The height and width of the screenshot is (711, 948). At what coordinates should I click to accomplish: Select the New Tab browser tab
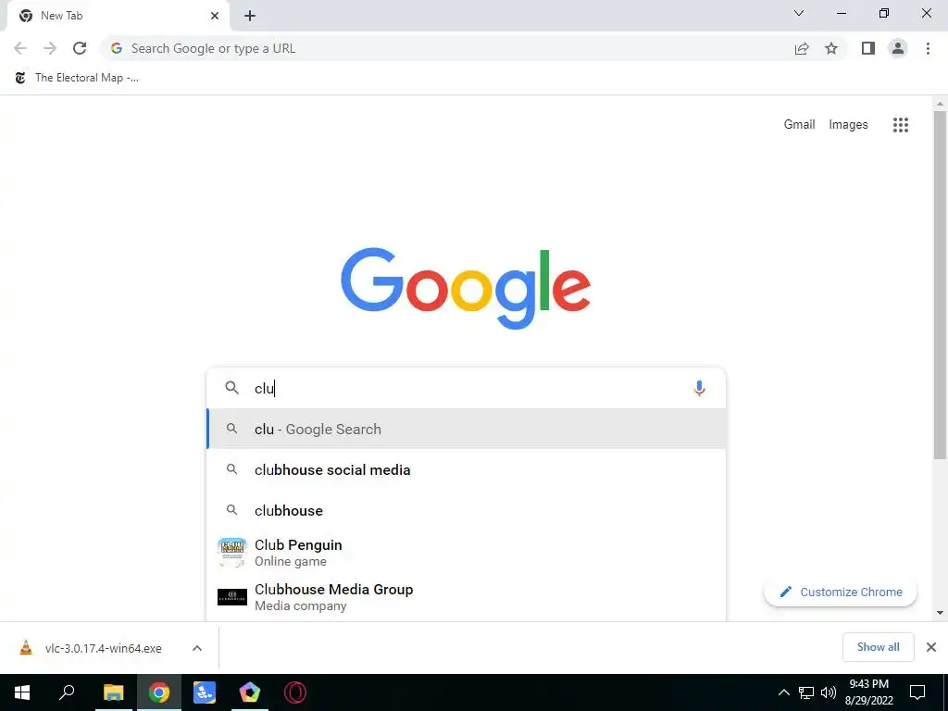point(118,17)
